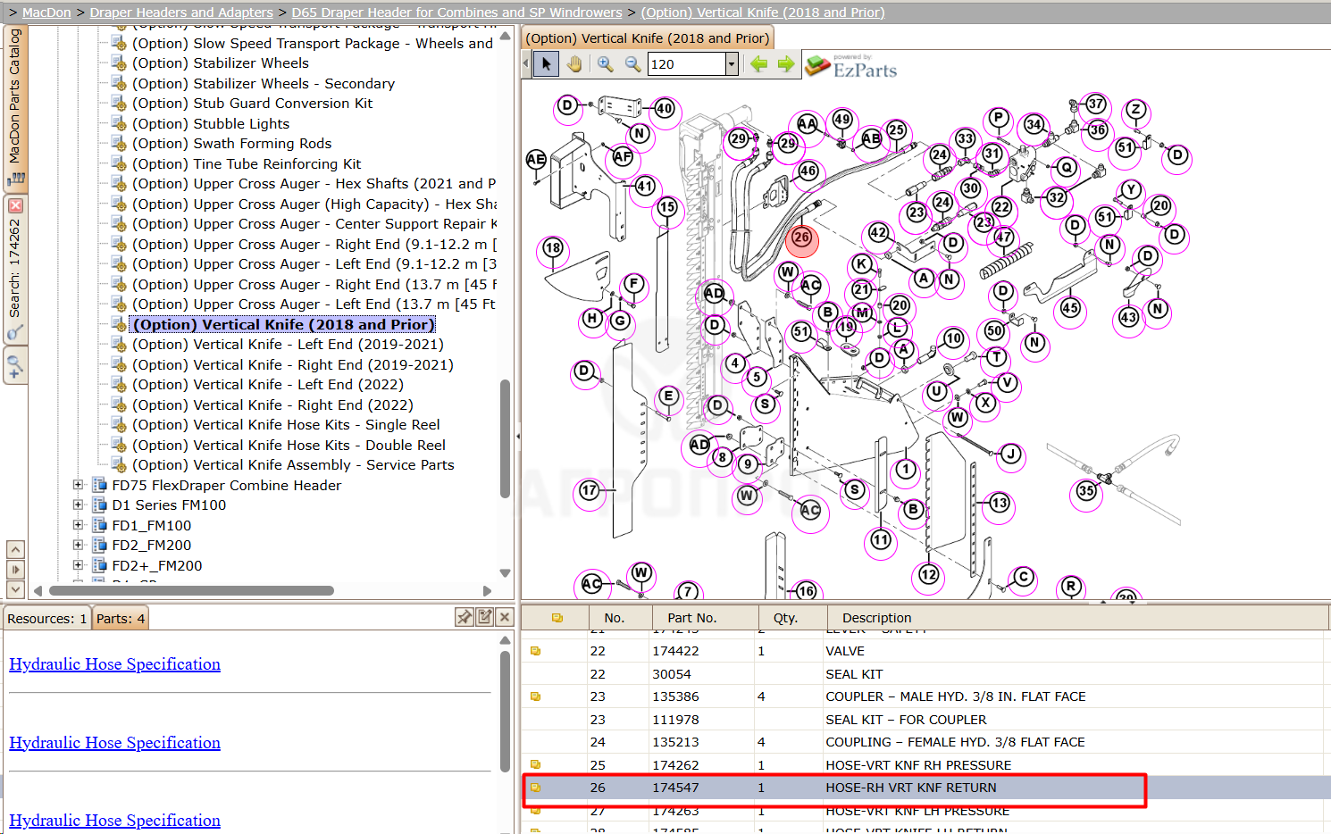
Task: Switch to the Parts: 4 tab
Action: [121, 618]
